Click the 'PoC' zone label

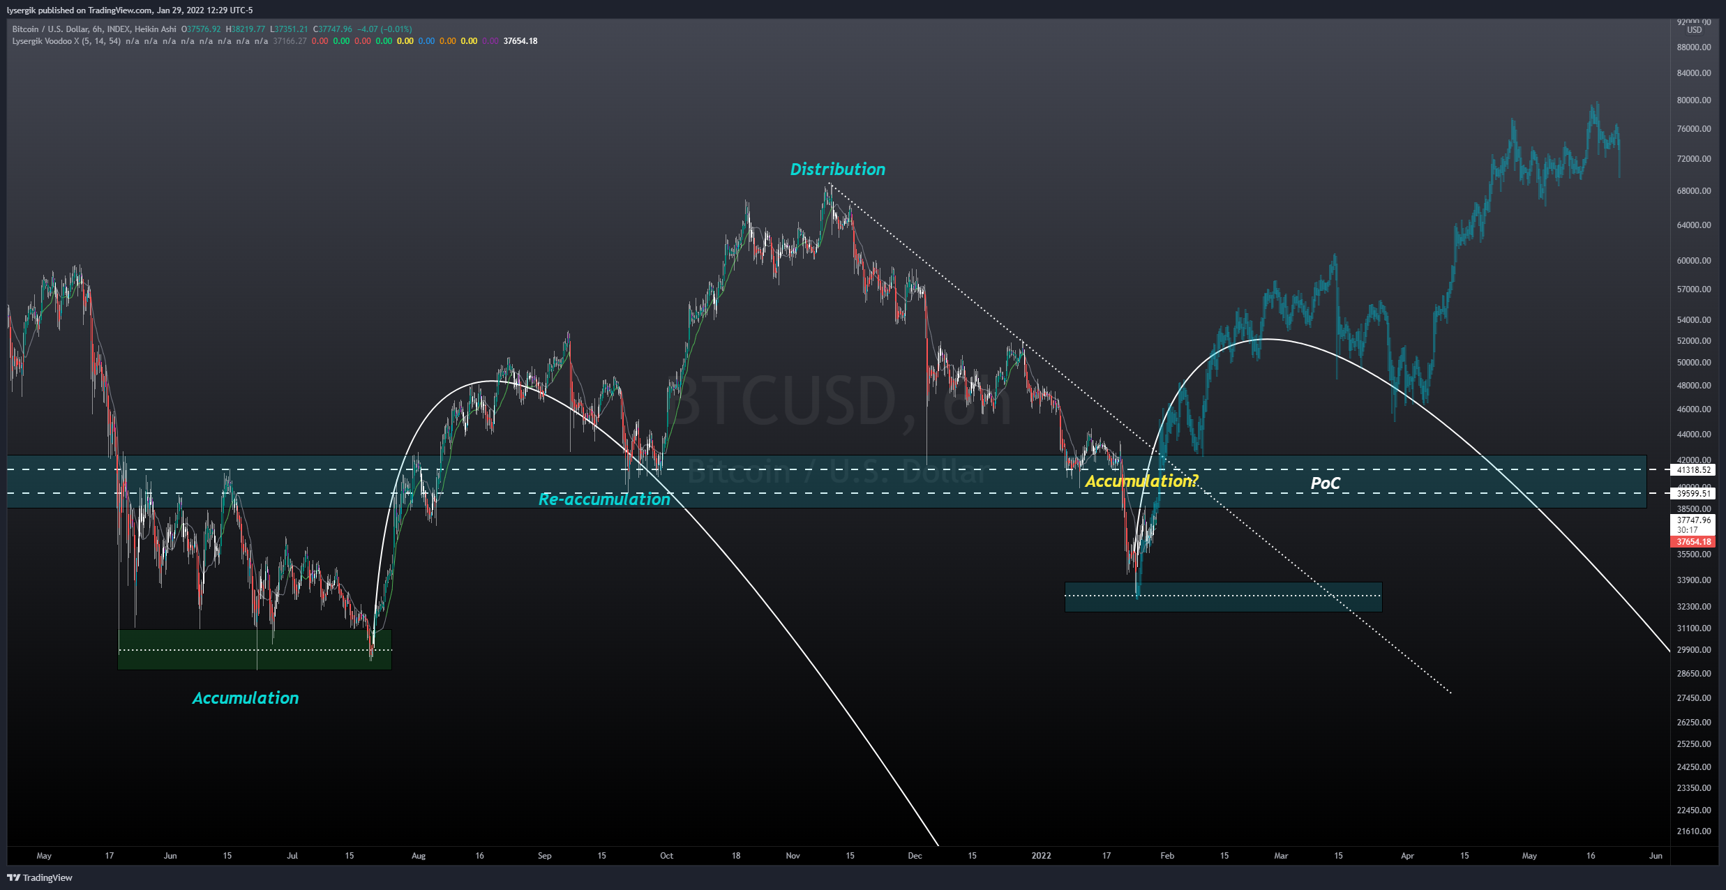tap(1326, 483)
